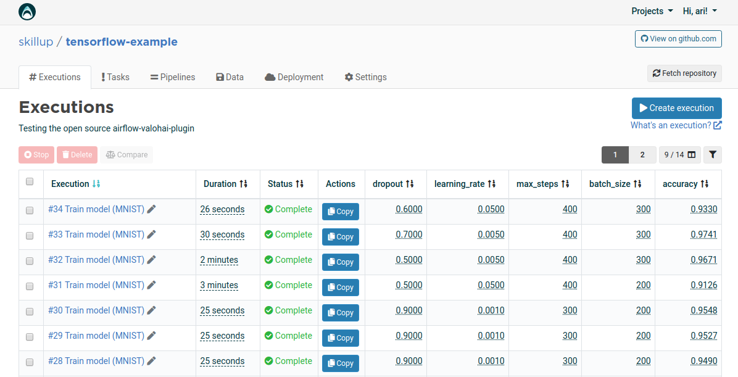Image resolution: width=738 pixels, height=377 pixels.
Task: Open the filter funnel icon button
Action: click(713, 155)
